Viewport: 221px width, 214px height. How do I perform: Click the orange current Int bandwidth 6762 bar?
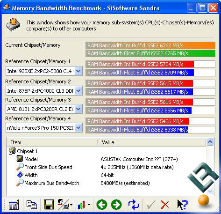coord(150,45)
